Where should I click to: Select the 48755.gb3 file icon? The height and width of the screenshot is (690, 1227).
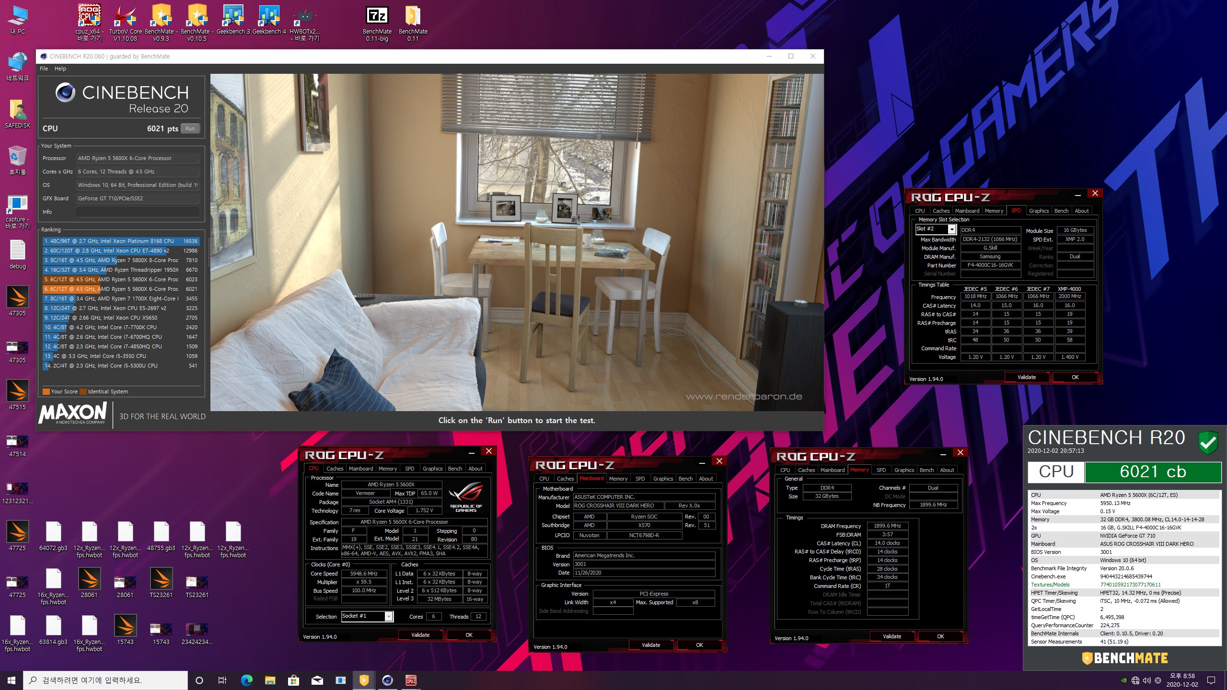(161, 536)
